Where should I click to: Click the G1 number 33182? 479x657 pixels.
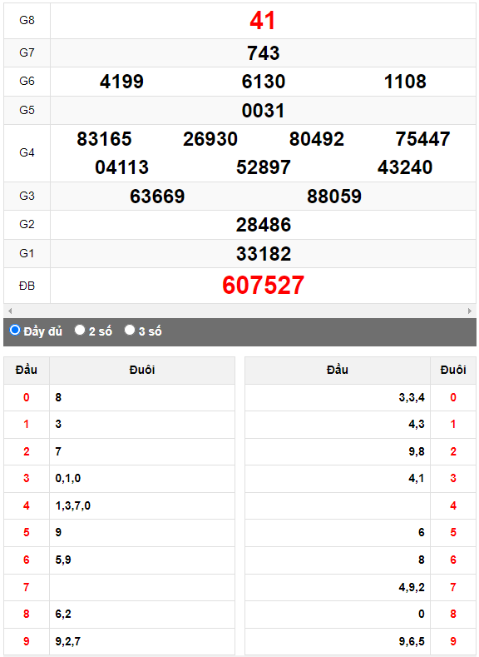[264, 254]
